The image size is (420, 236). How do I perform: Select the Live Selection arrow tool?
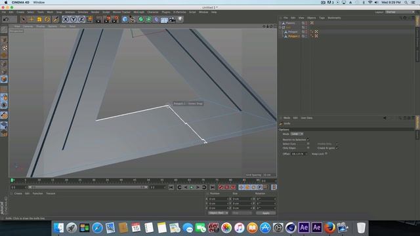click(x=24, y=19)
